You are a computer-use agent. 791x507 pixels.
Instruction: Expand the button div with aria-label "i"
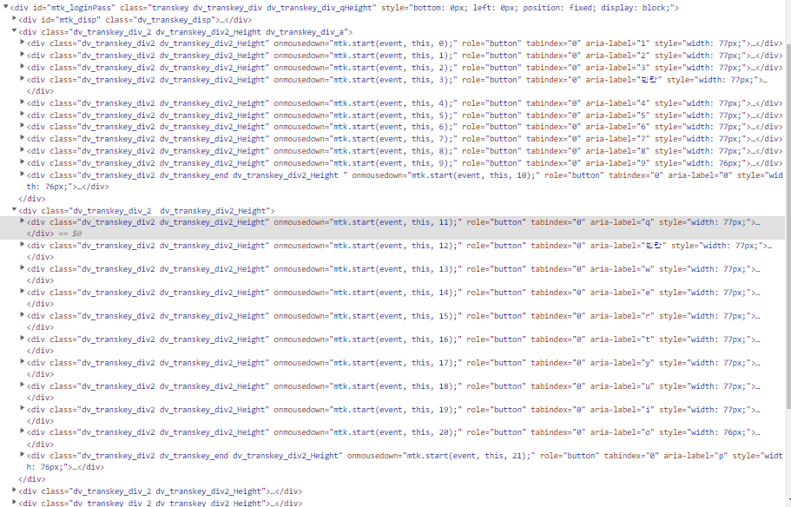click(23, 409)
